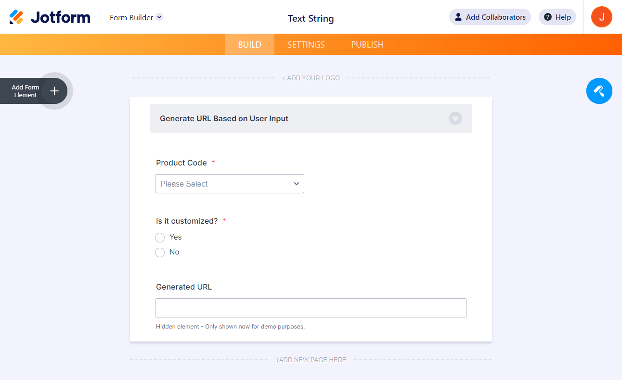
Task: Click Add New Page Here
Action: coord(311,360)
